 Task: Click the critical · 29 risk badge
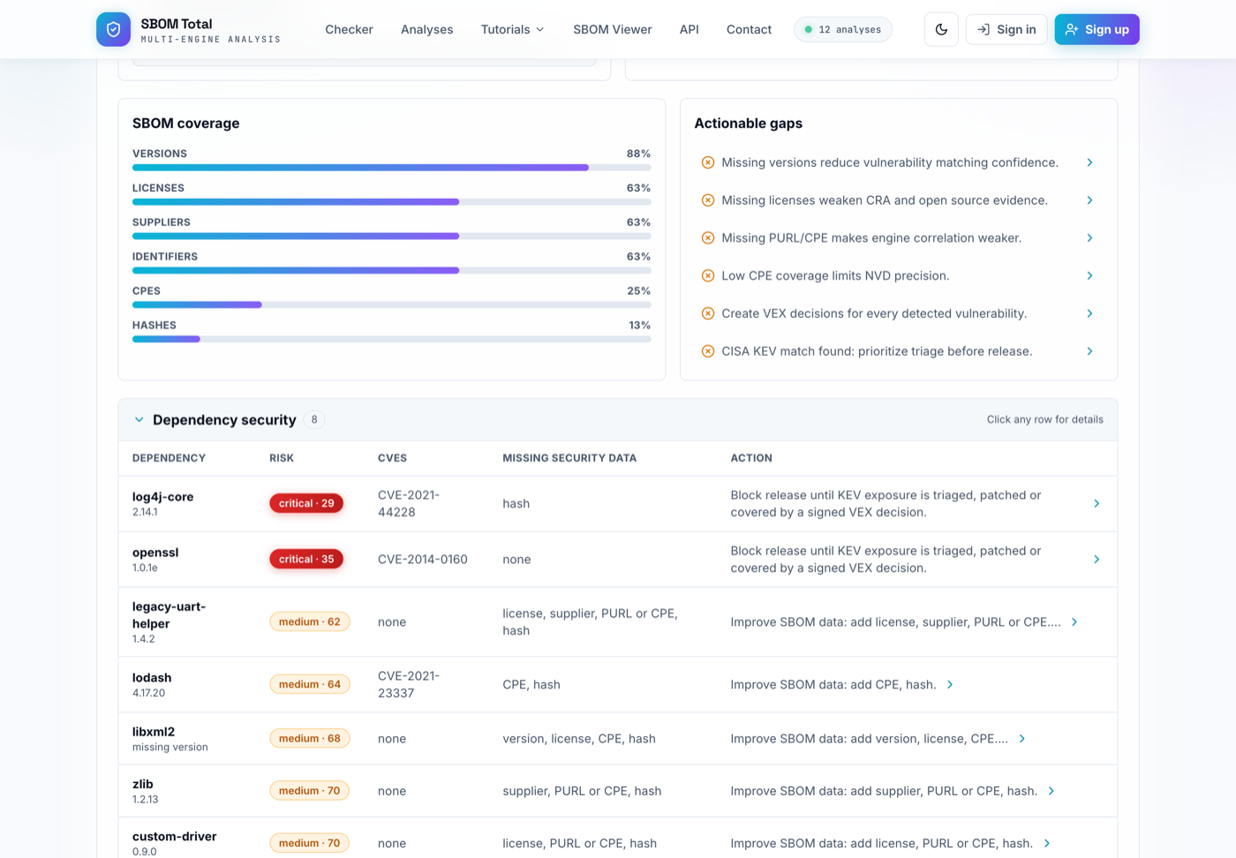click(x=306, y=503)
